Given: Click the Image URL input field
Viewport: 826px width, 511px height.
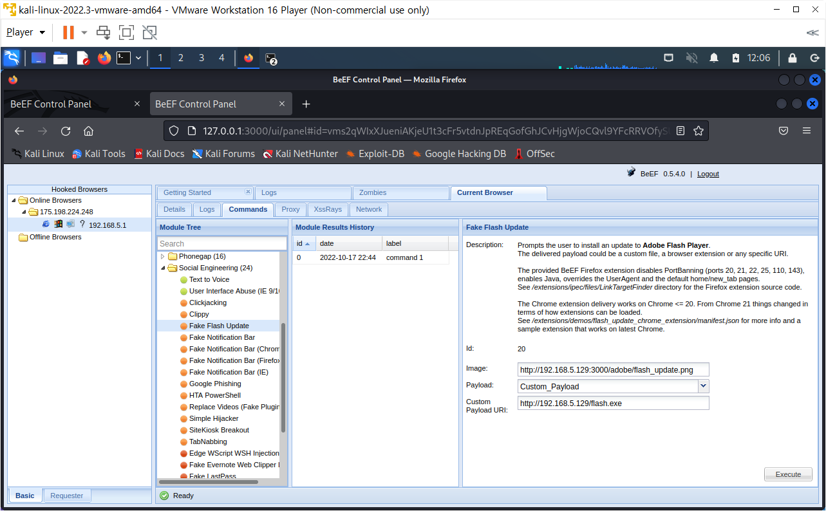Looking at the screenshot, I should 614,369.
